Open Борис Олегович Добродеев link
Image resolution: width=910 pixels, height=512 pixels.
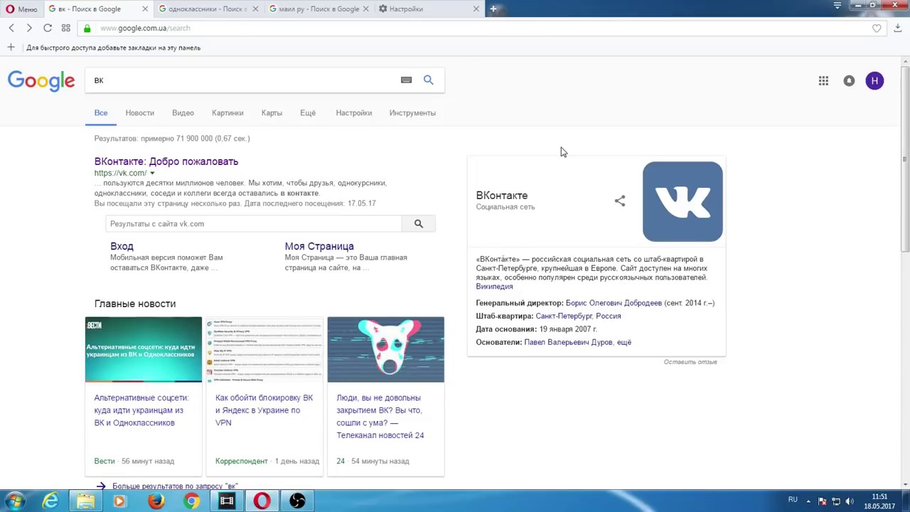tap(614, 303)
